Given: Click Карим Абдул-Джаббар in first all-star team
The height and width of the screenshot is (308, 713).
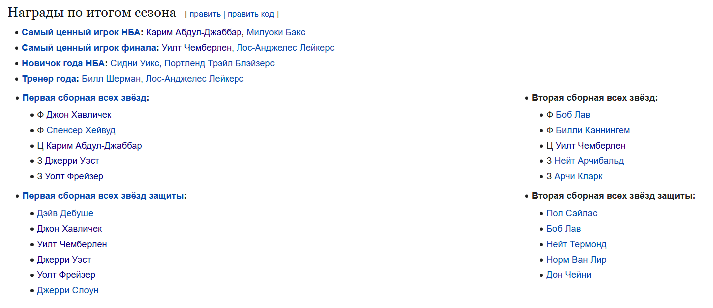Looking at the screenshot, I should (x=94, y=146).
